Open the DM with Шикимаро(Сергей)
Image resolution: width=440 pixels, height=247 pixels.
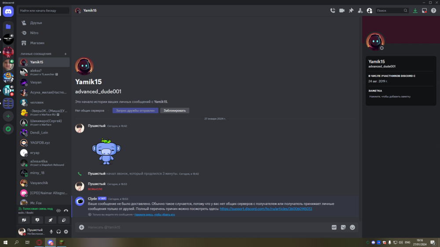tap(44, 123)
